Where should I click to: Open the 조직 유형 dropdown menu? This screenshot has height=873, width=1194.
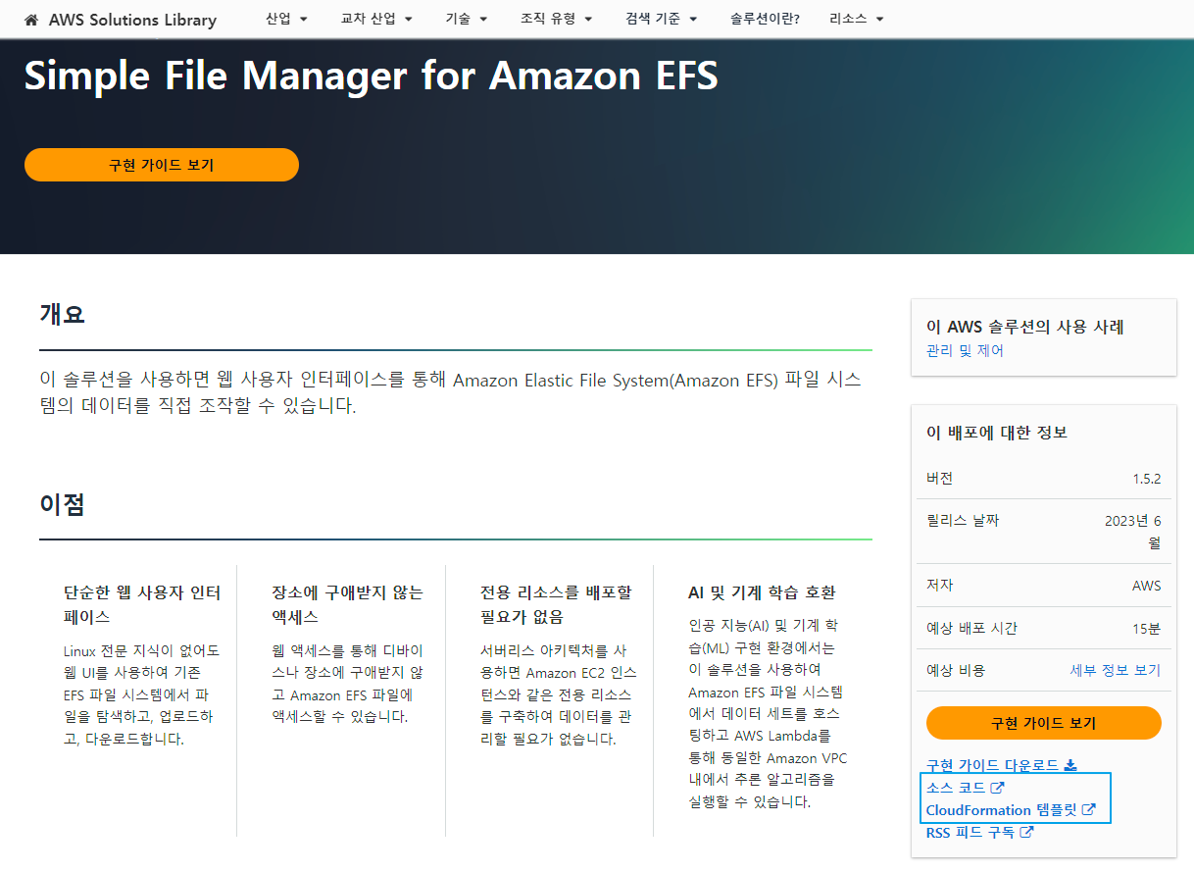pyautogui.click(x=556, y=19)
